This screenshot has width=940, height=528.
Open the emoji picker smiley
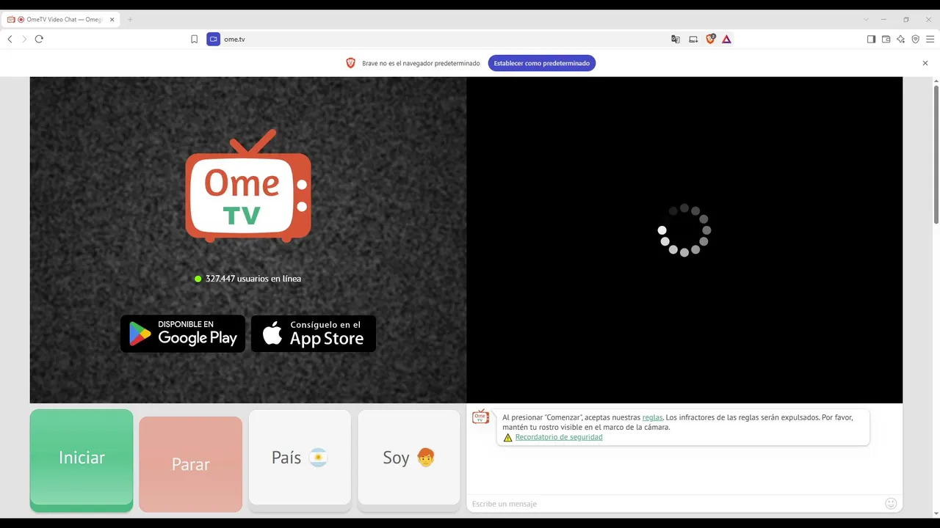(891, 504)
